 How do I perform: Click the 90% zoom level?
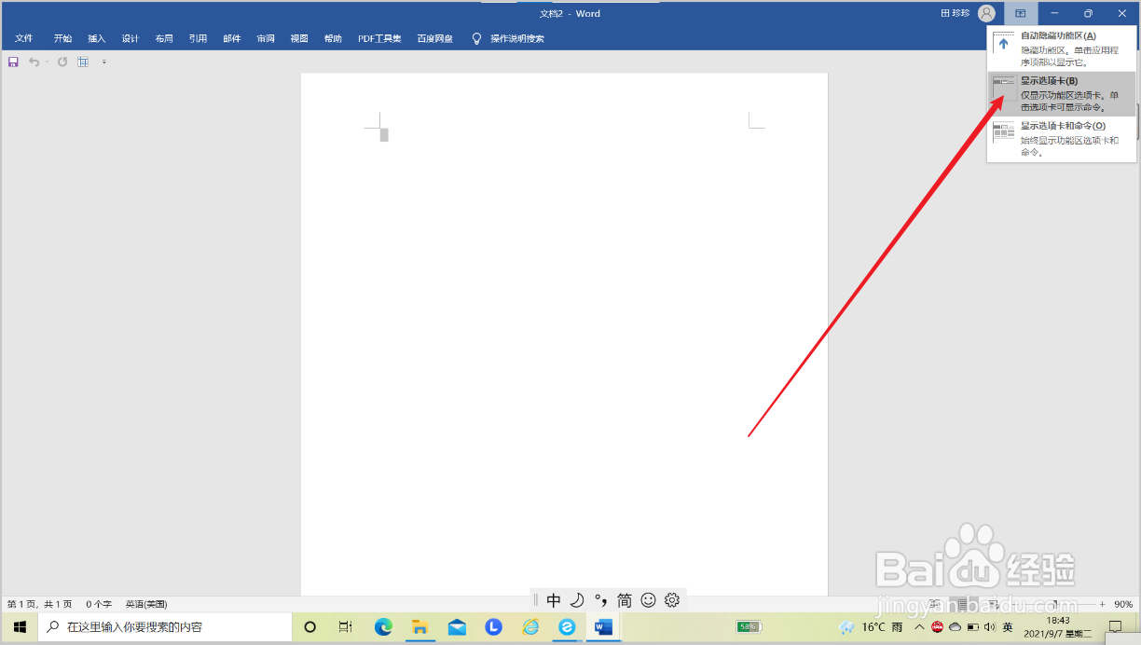click(1123, 604)
